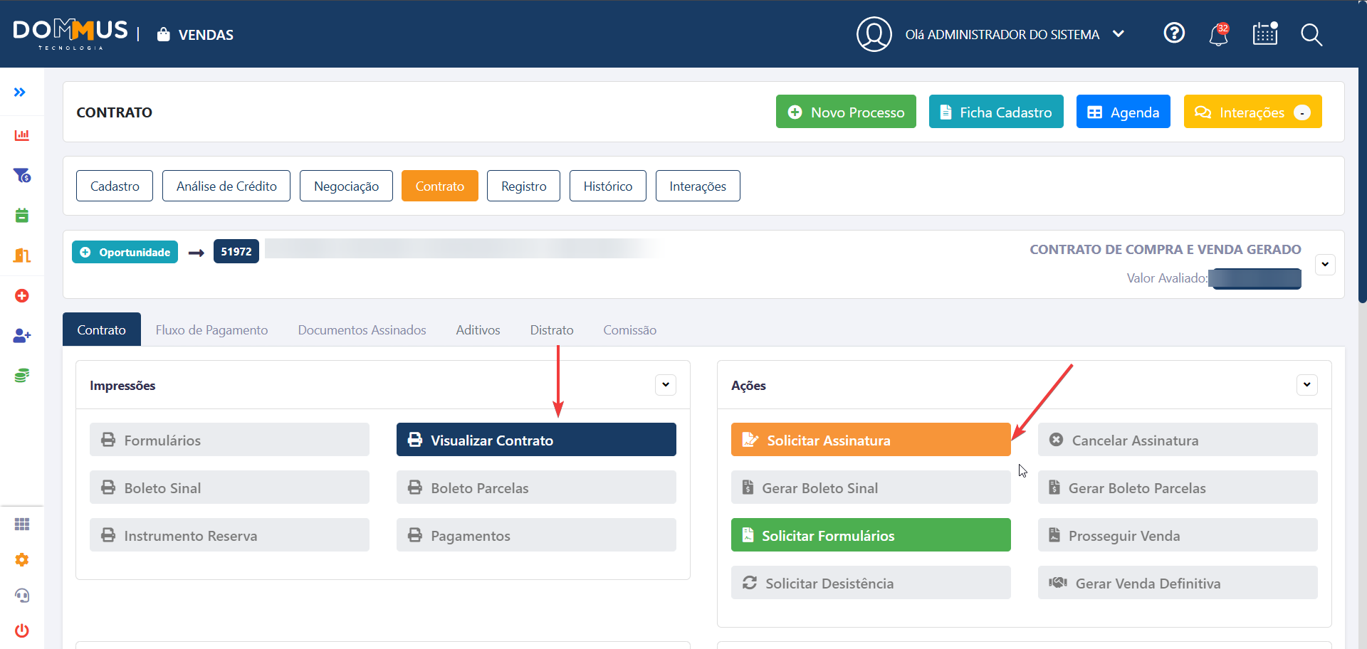Image resolution: width=1367 pixels, height=649 pixels.
Task: Expand the contract status details chevron
Action: pos(1325,265)
